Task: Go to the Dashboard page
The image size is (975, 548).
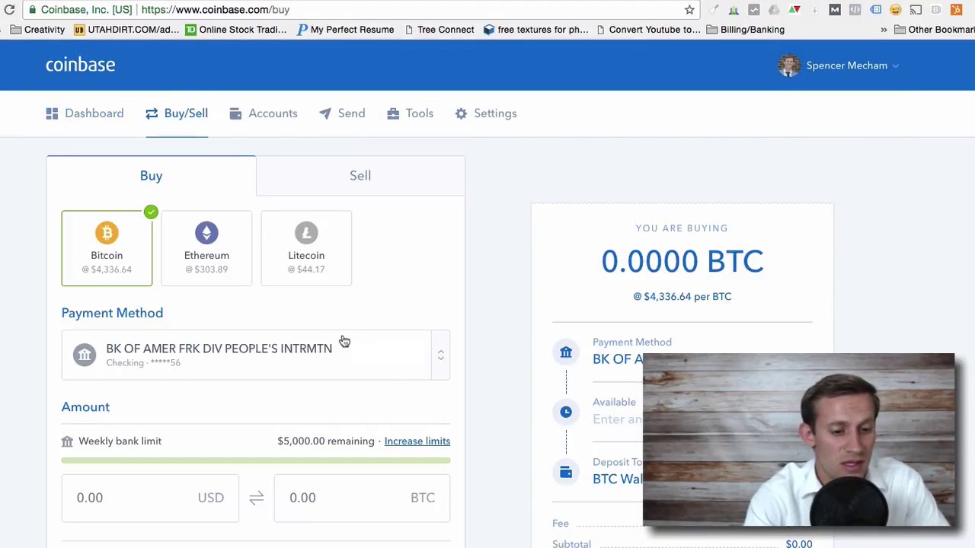Action: tap(85, 113)
